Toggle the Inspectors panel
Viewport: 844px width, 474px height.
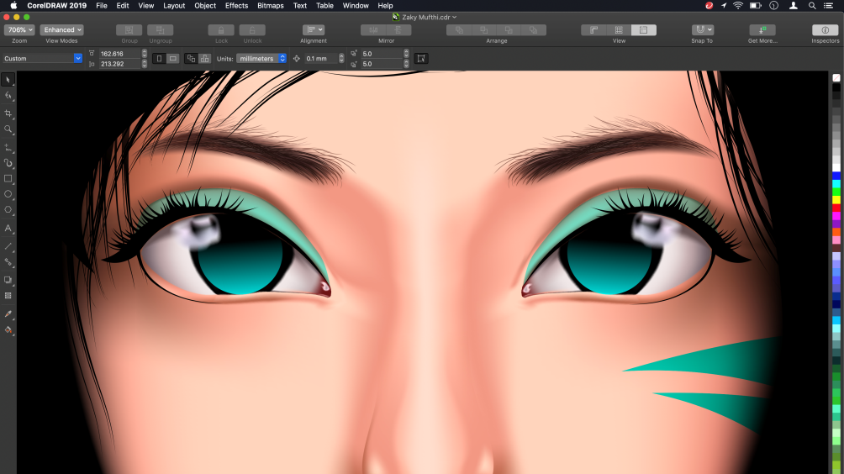[825, 30]
